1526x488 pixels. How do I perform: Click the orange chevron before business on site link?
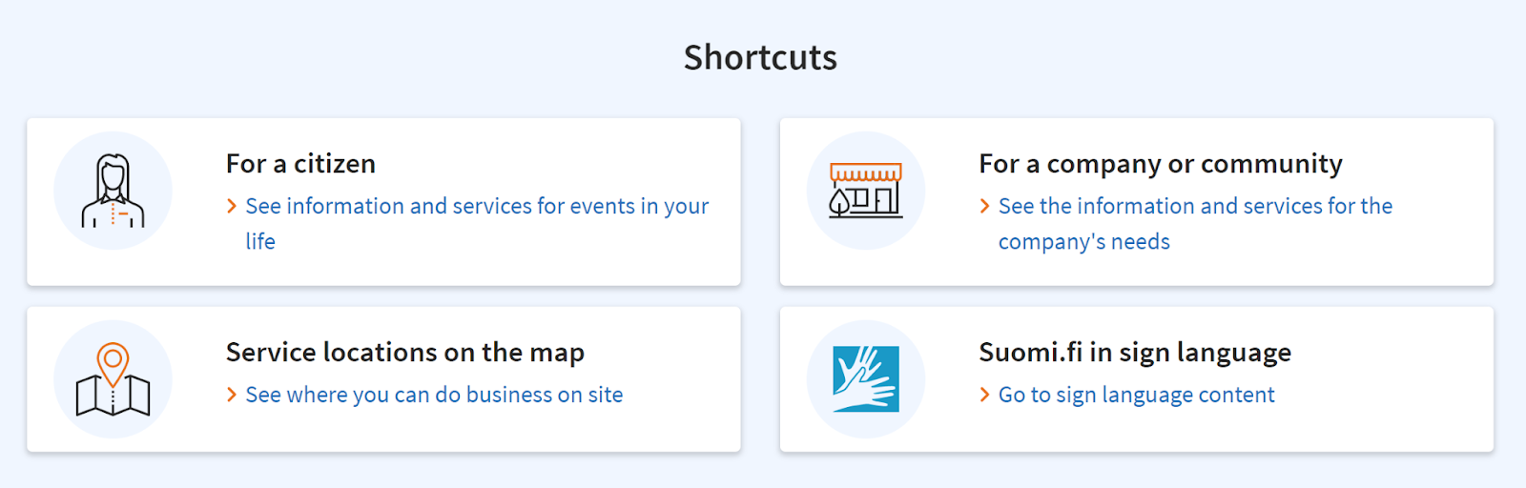click(232, 395)
